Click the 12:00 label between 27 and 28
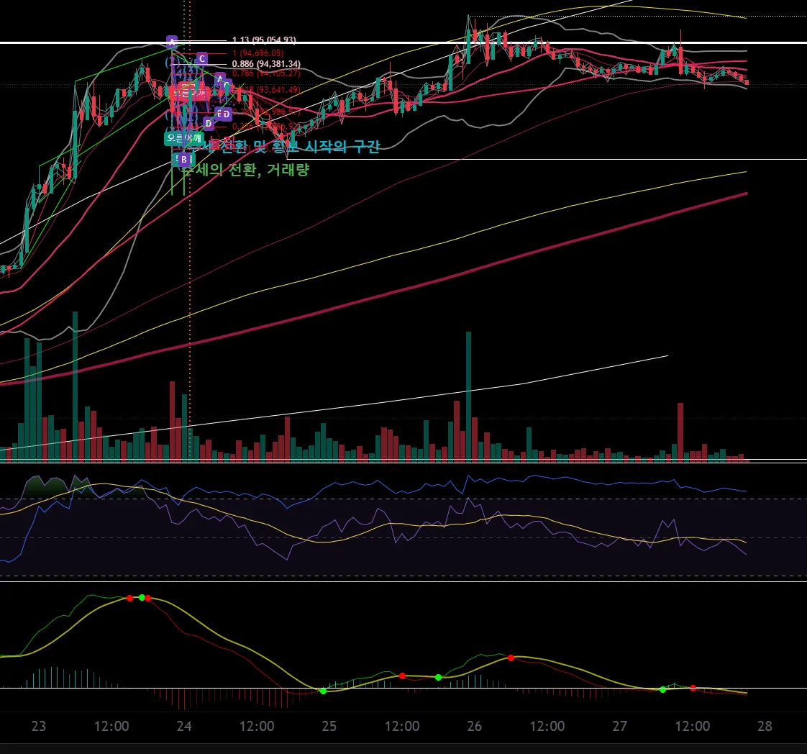 click(x=692, y=726)
